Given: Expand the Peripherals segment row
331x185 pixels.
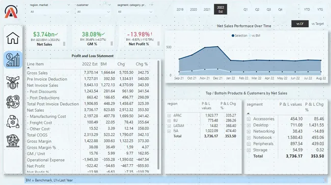Looking at the screenshot, I should (x=249, y=144).
